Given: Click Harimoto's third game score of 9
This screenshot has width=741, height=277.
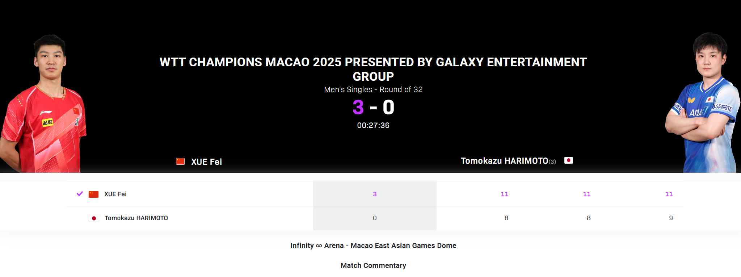Looking at the screenshot, I should [671, 218].
